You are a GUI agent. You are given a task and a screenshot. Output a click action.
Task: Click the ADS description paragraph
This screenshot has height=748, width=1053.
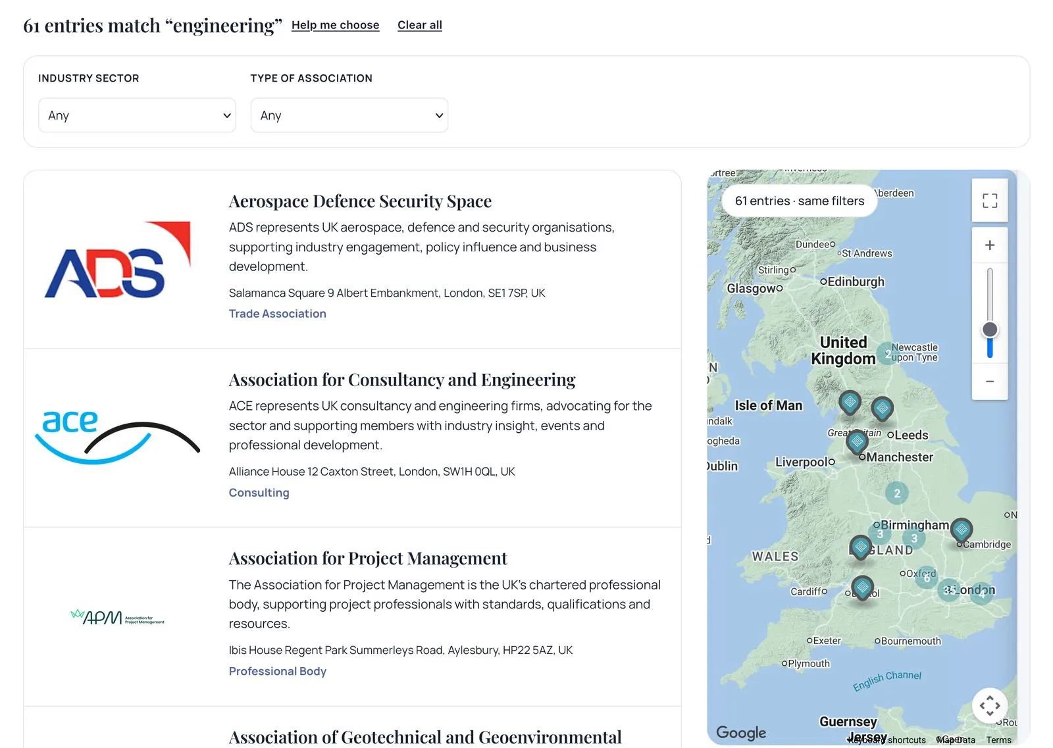[422, 247]
